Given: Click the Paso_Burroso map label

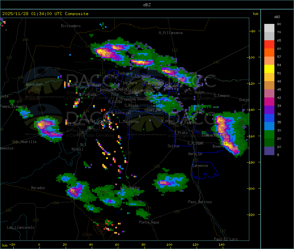Looking at the screenshot, I should (200, 202).
